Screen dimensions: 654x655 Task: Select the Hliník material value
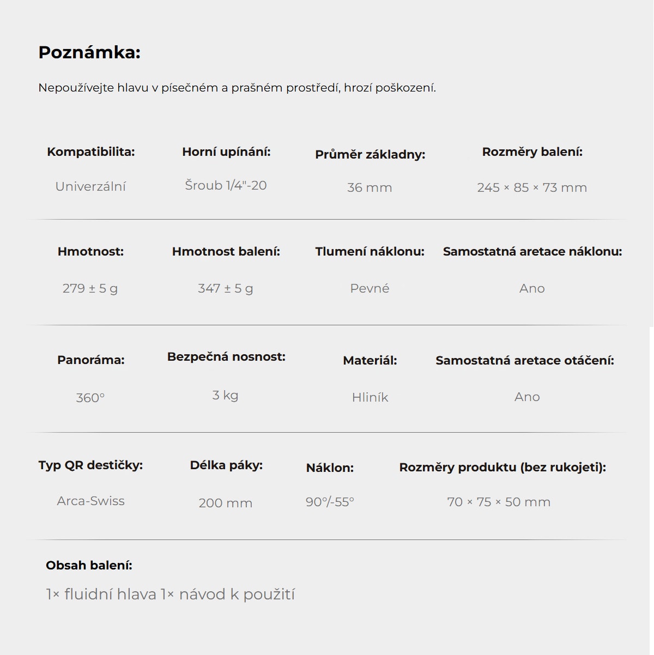pos(370,397)
